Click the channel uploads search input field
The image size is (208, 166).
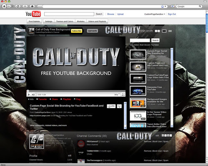tap(140, 40)
